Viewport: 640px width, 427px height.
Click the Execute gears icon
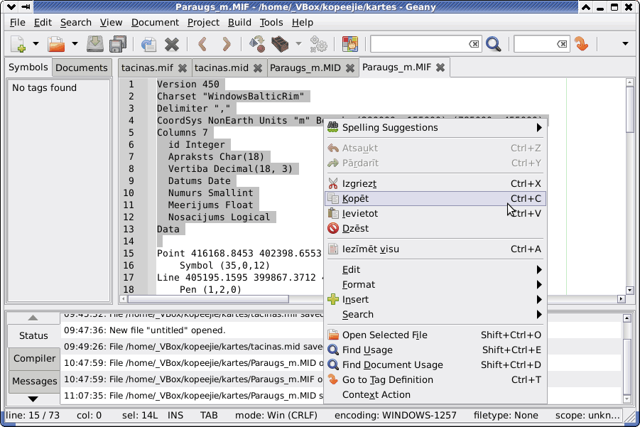318,43
